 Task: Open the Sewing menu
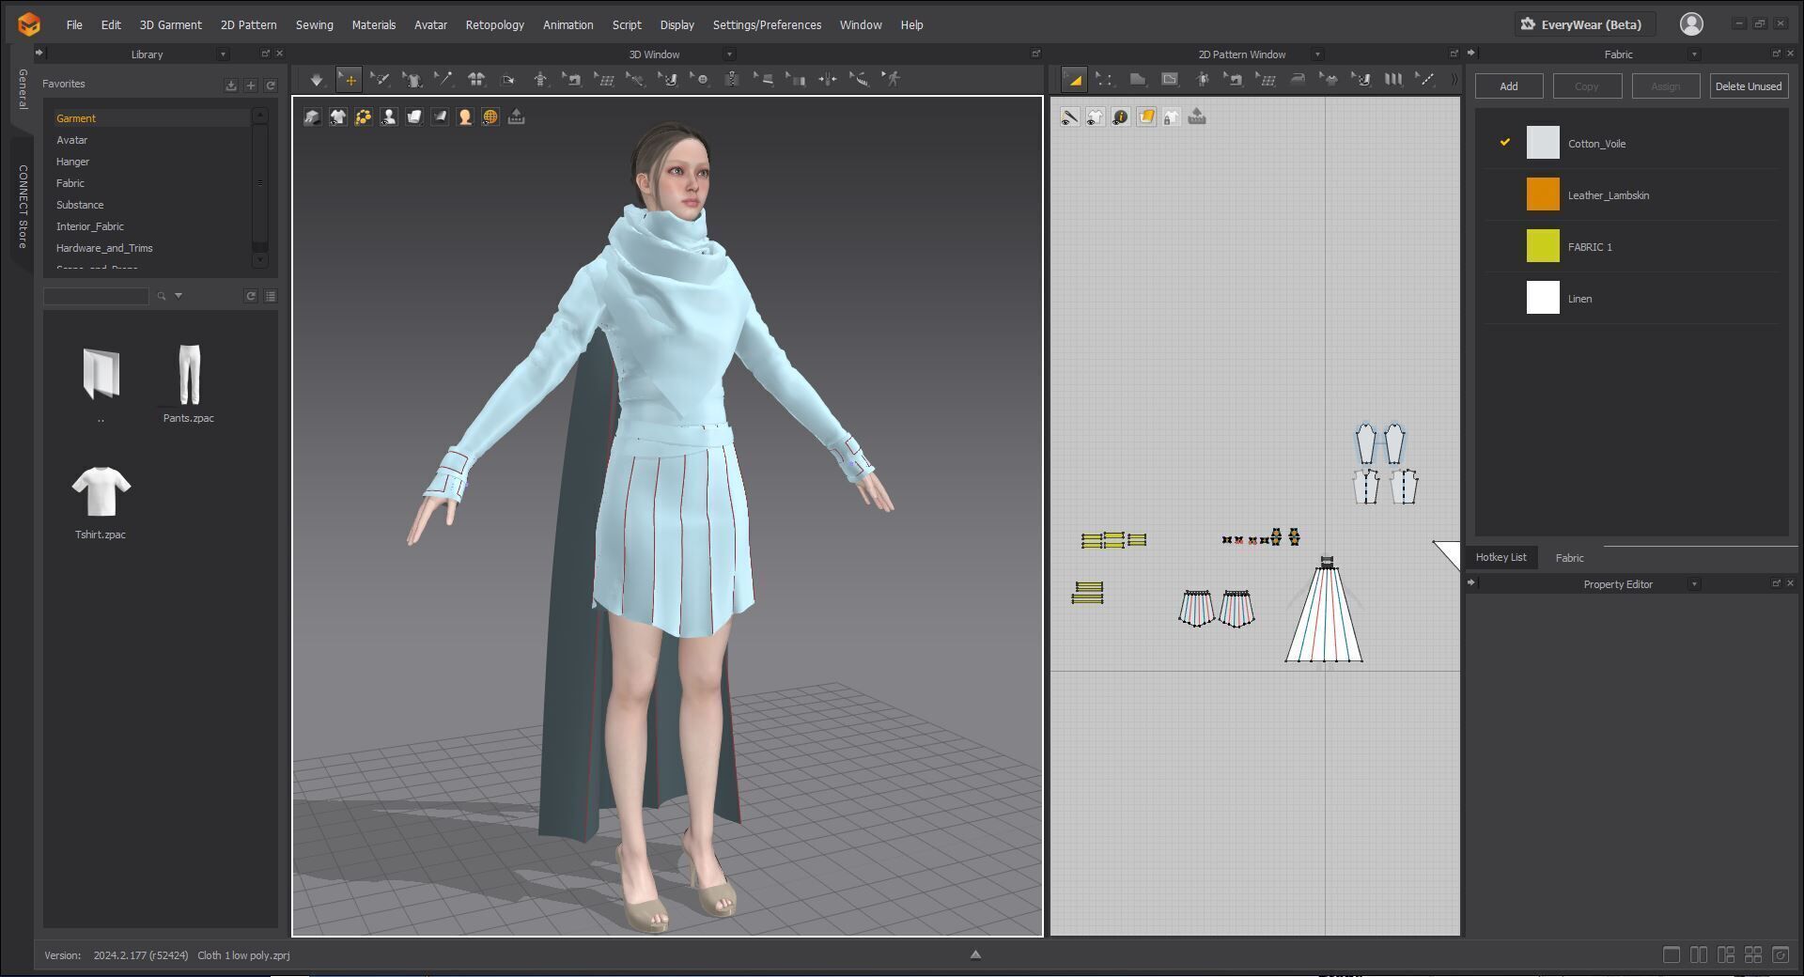tap(314, 24)
